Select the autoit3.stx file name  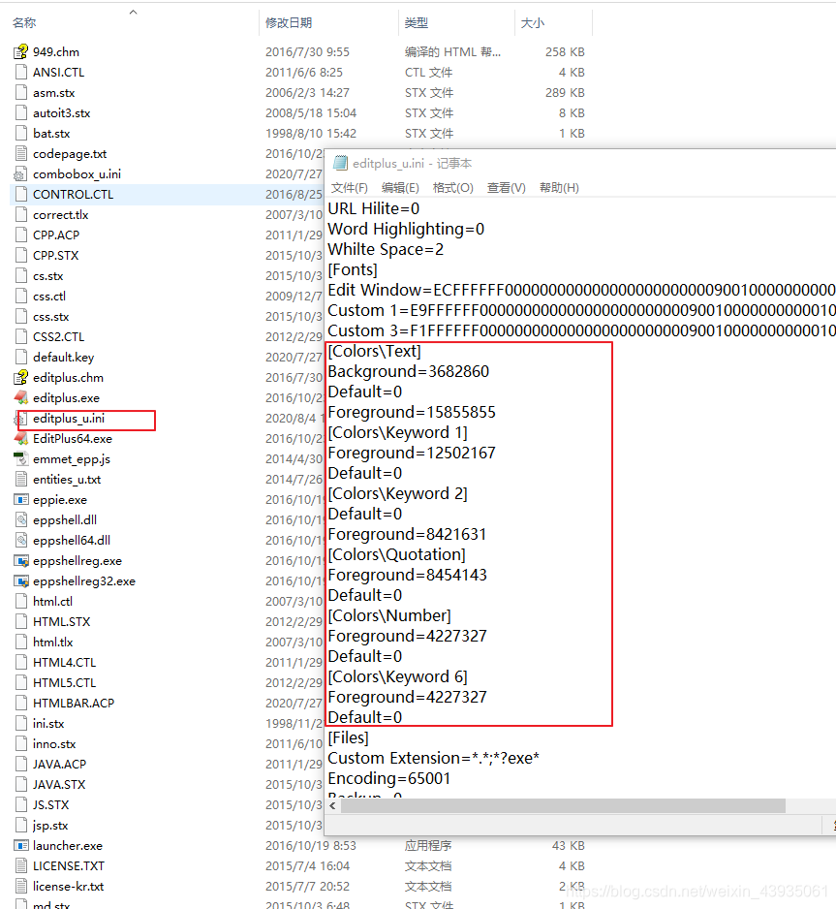(61, 113)
